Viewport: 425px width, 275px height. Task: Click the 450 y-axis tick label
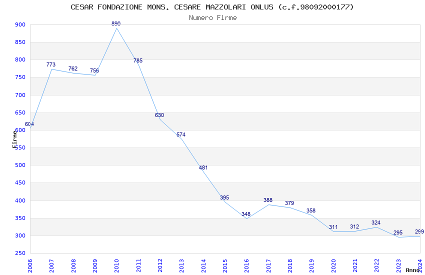pos(20,183)
